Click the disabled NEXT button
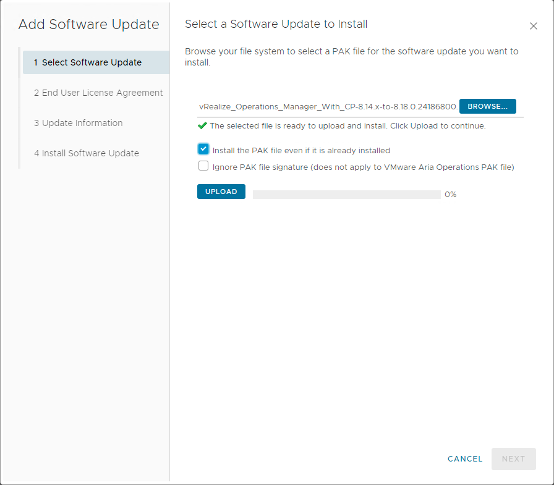The height and width of the screenshot is (485, 554). [x=513, y=459]
